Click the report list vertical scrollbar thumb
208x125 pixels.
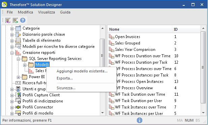(203, 67)
